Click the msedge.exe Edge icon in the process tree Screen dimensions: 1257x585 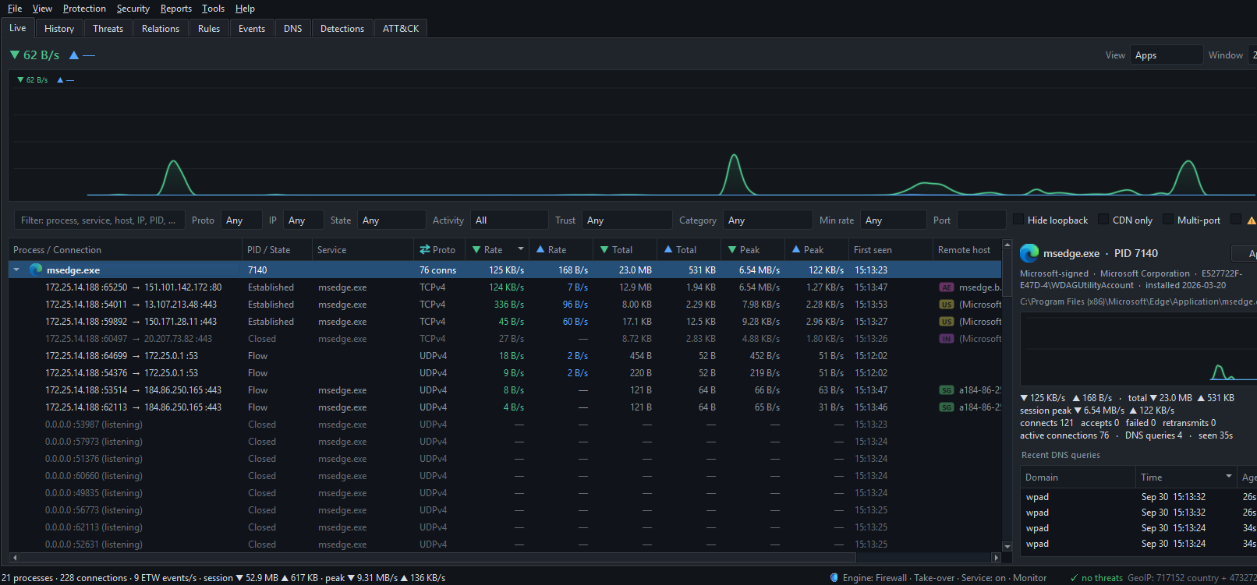[36, 270]
